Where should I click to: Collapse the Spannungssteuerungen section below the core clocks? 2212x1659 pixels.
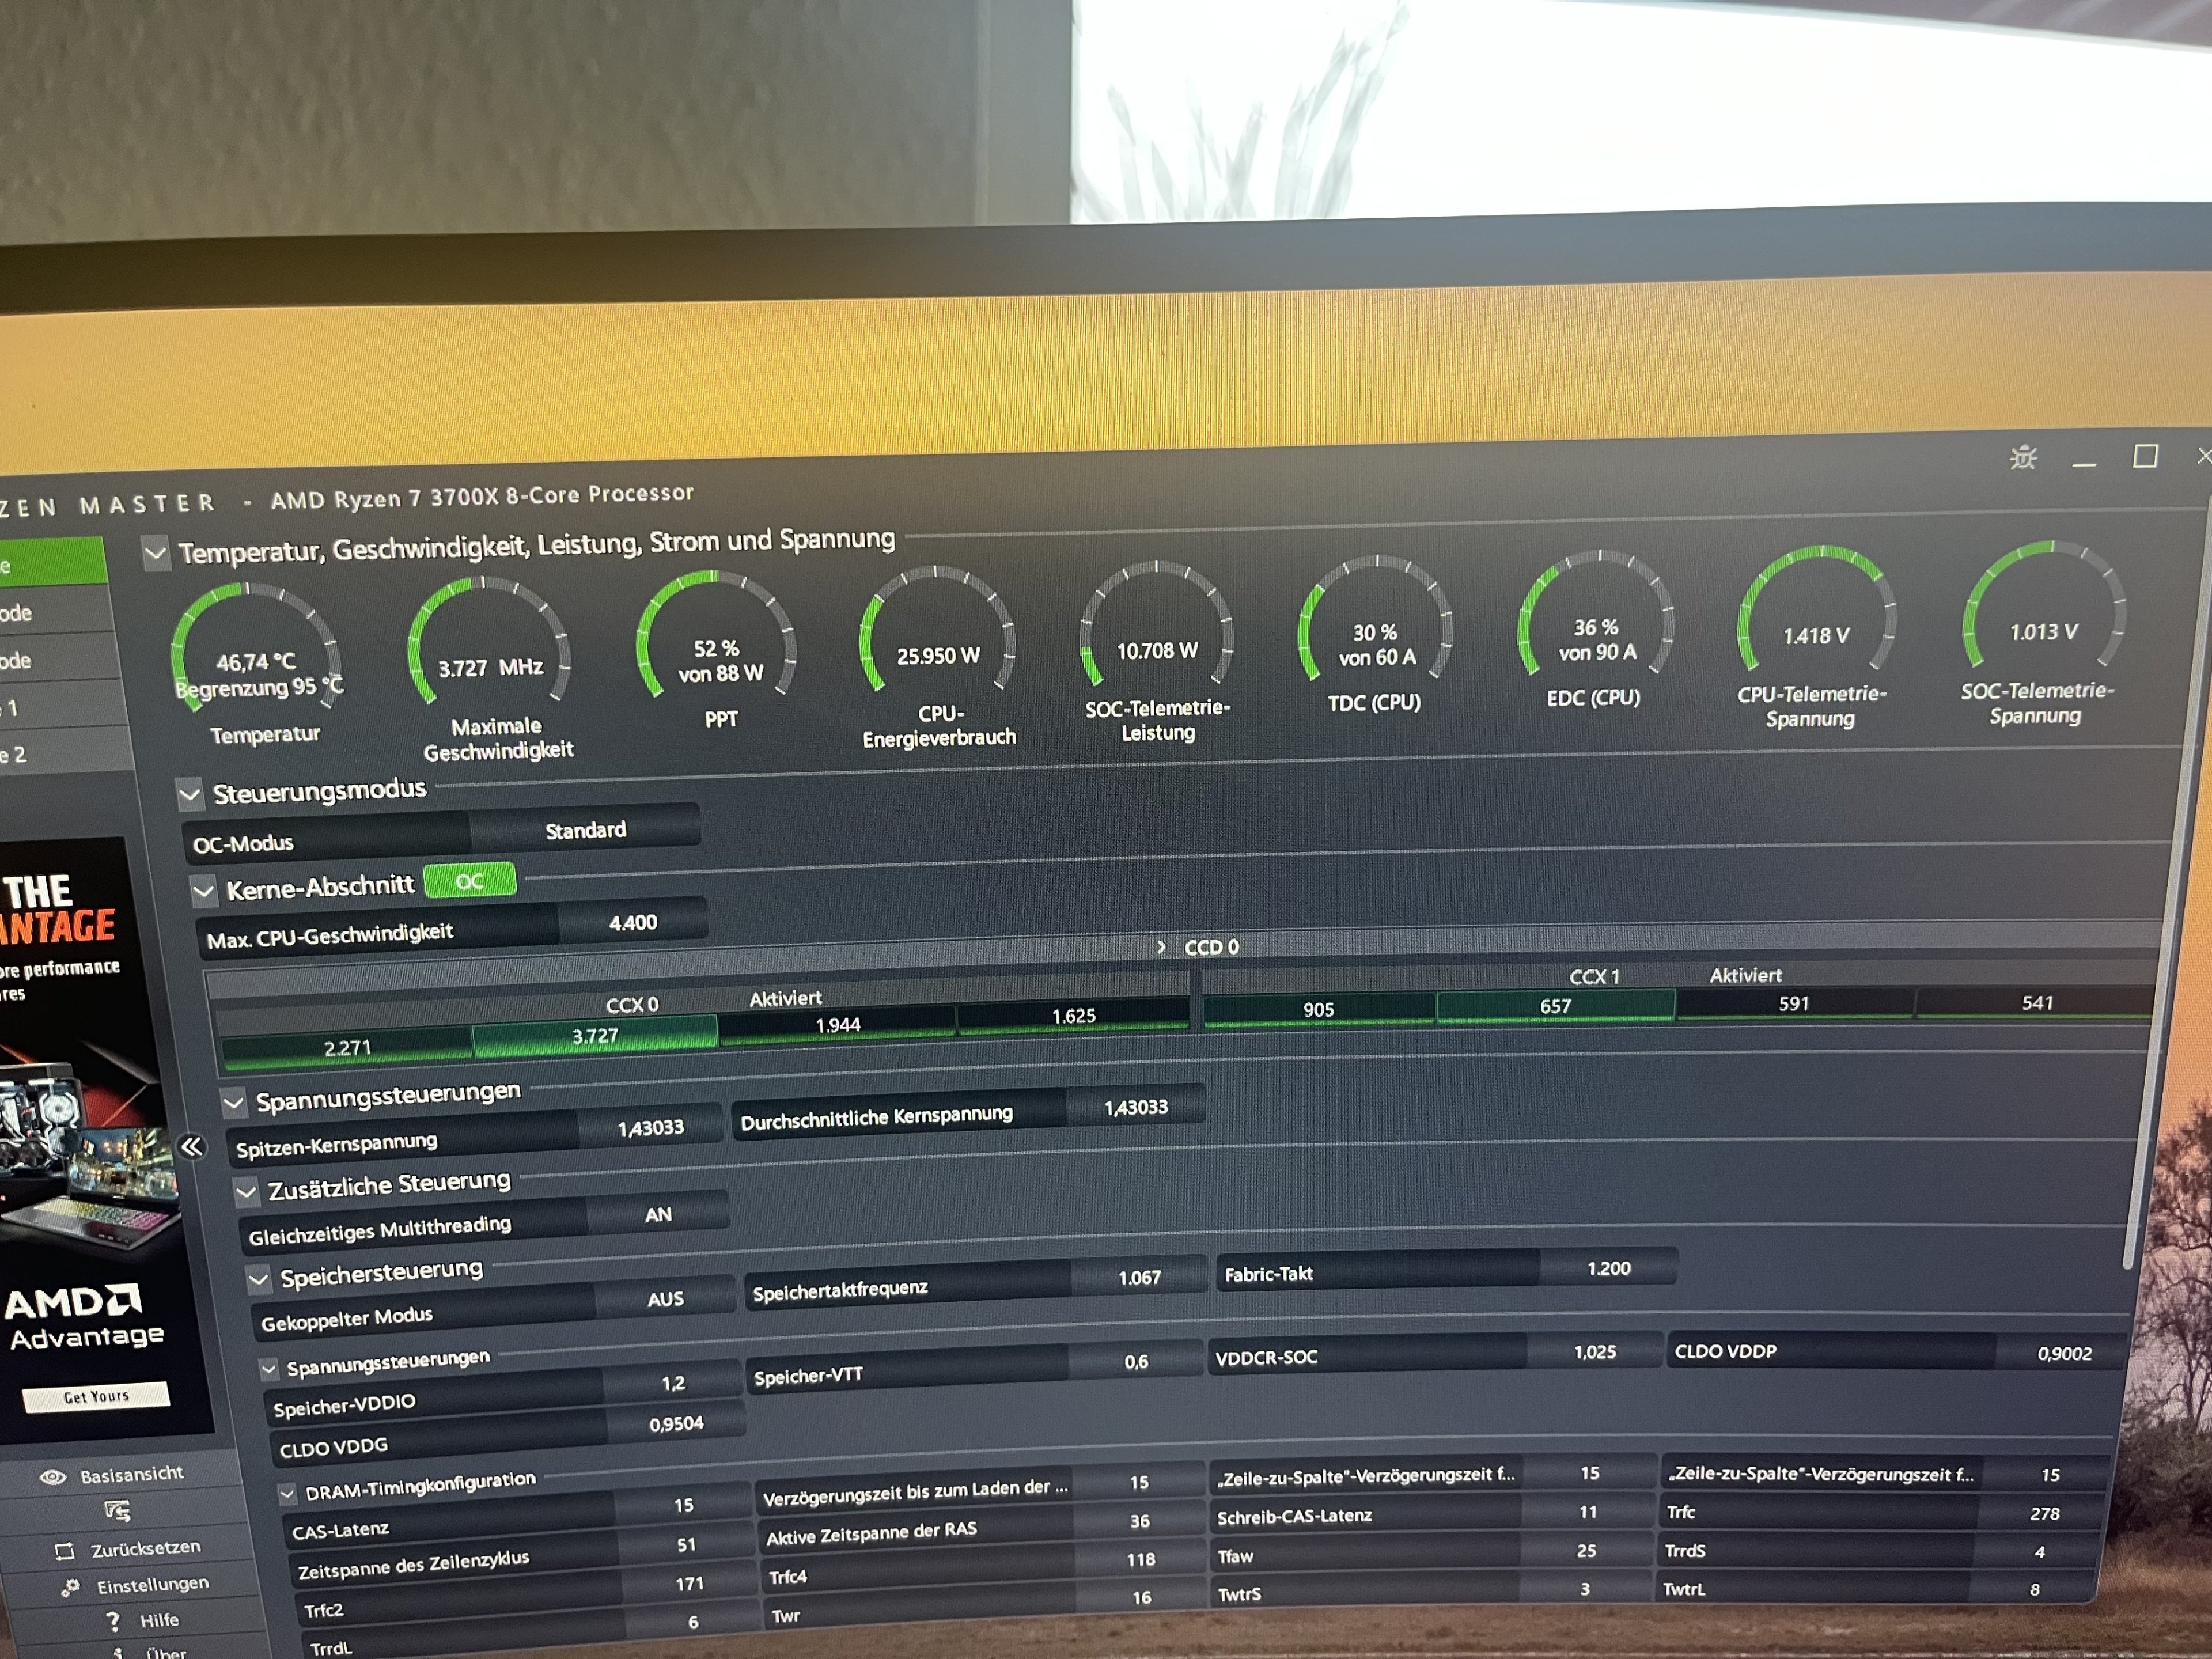233,1103
